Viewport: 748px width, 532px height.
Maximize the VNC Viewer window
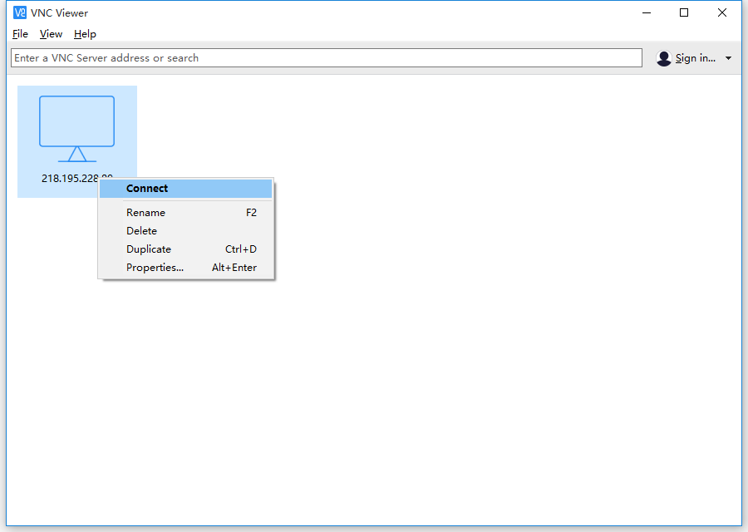(x=684, y=12)
